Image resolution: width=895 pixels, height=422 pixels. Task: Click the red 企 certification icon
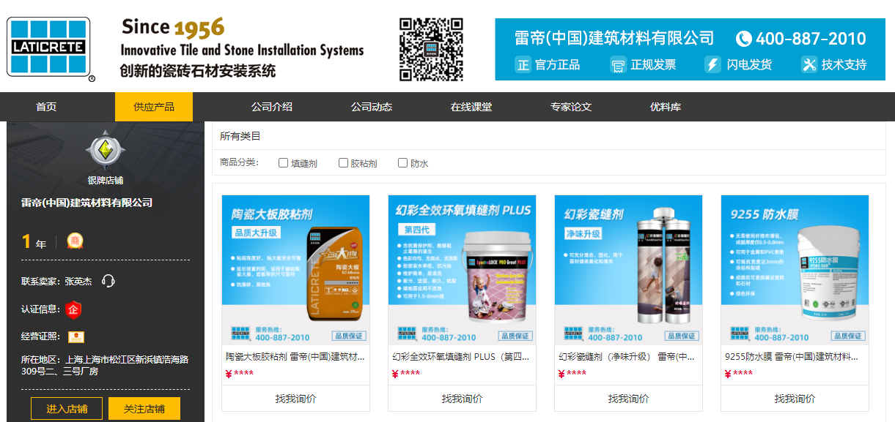[73, 309]
